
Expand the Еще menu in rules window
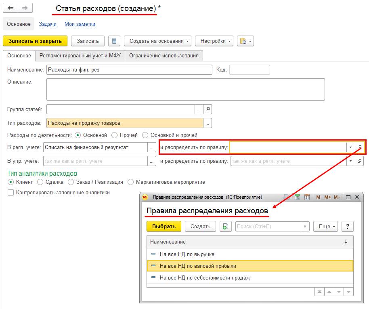point(326,226)
